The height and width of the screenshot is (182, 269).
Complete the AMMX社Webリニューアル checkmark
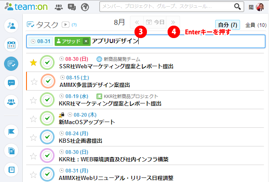tap(47, 174)
